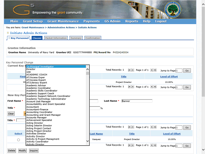Image resolution: width=205 pixels, height=154 pixels.
Task: Click previous page arrow in Current Key Personnel top pager
Action: tap(133, 70)
